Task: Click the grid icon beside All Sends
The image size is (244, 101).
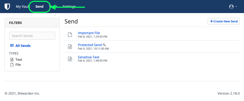Action: [12, 46]
